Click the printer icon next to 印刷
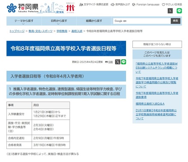Screen dimensions: 188x162 click(106, 62)
